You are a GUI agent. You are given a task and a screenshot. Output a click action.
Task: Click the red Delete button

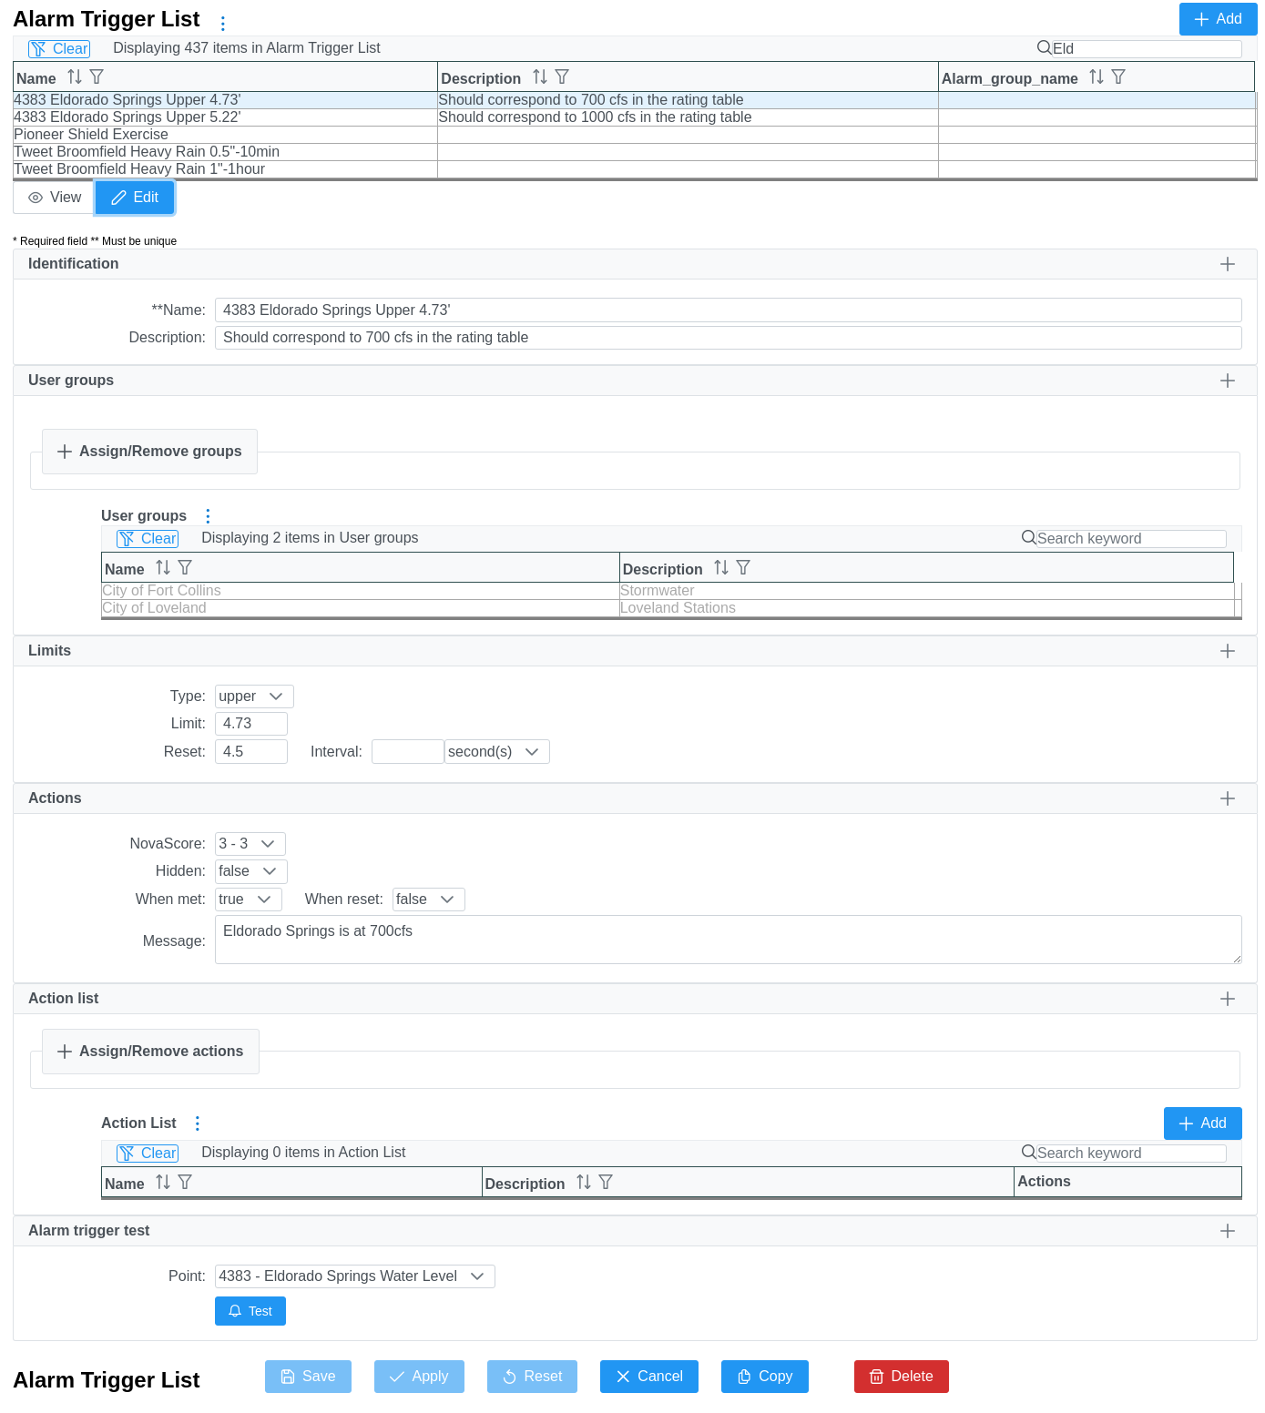coord(901,1377)
